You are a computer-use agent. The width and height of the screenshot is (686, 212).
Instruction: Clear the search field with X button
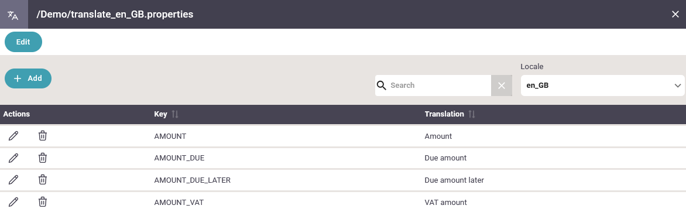point(502,86)
